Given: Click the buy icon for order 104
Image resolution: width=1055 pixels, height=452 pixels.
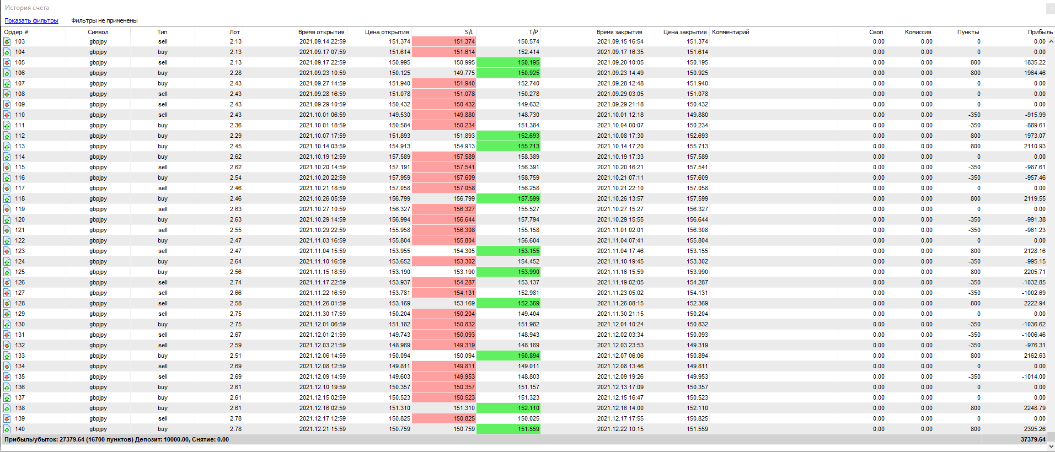Looking at the screenshot, I should [7, 52].
